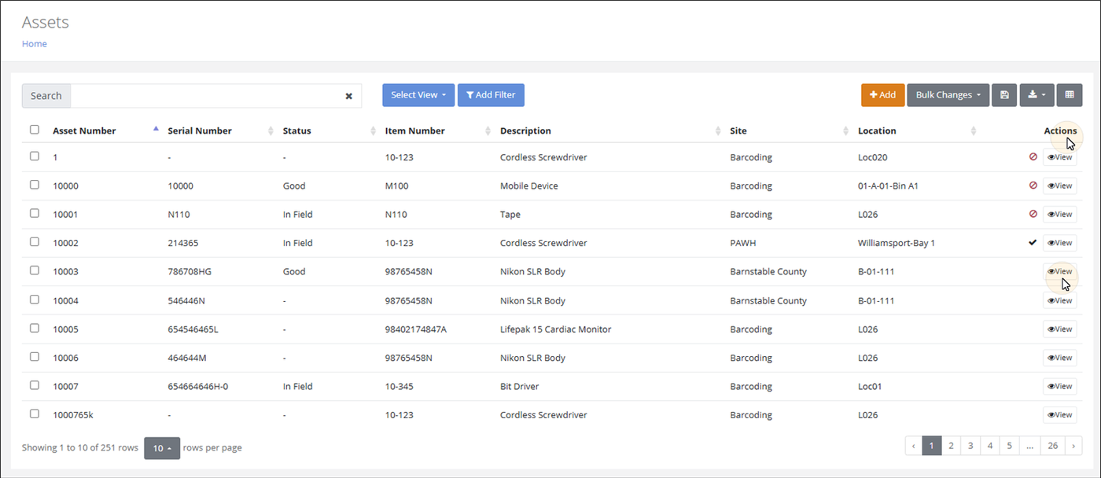The width and height of the screenshot is (1101, 478).
Task: View asset 10006 details
Action: coord(1059,358)
